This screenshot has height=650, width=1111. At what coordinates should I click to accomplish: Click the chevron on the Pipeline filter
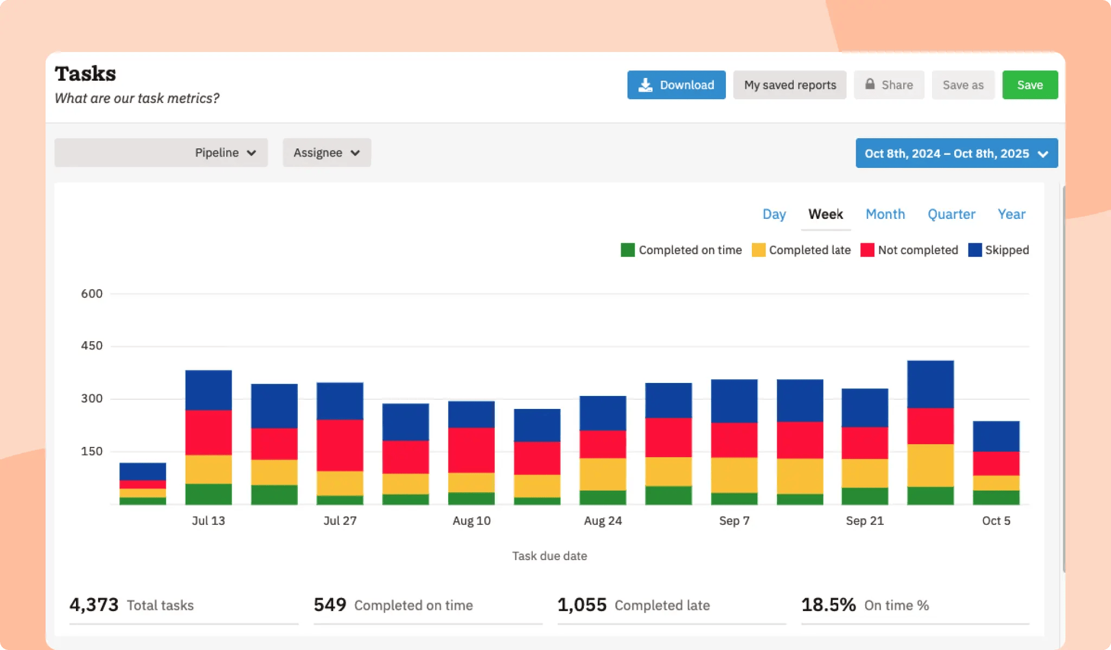point(252,153)
